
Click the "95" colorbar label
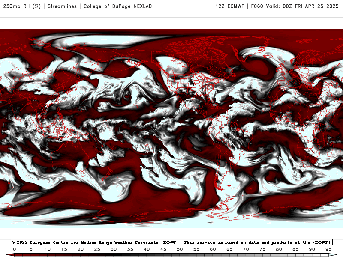[x=328, y=249]
